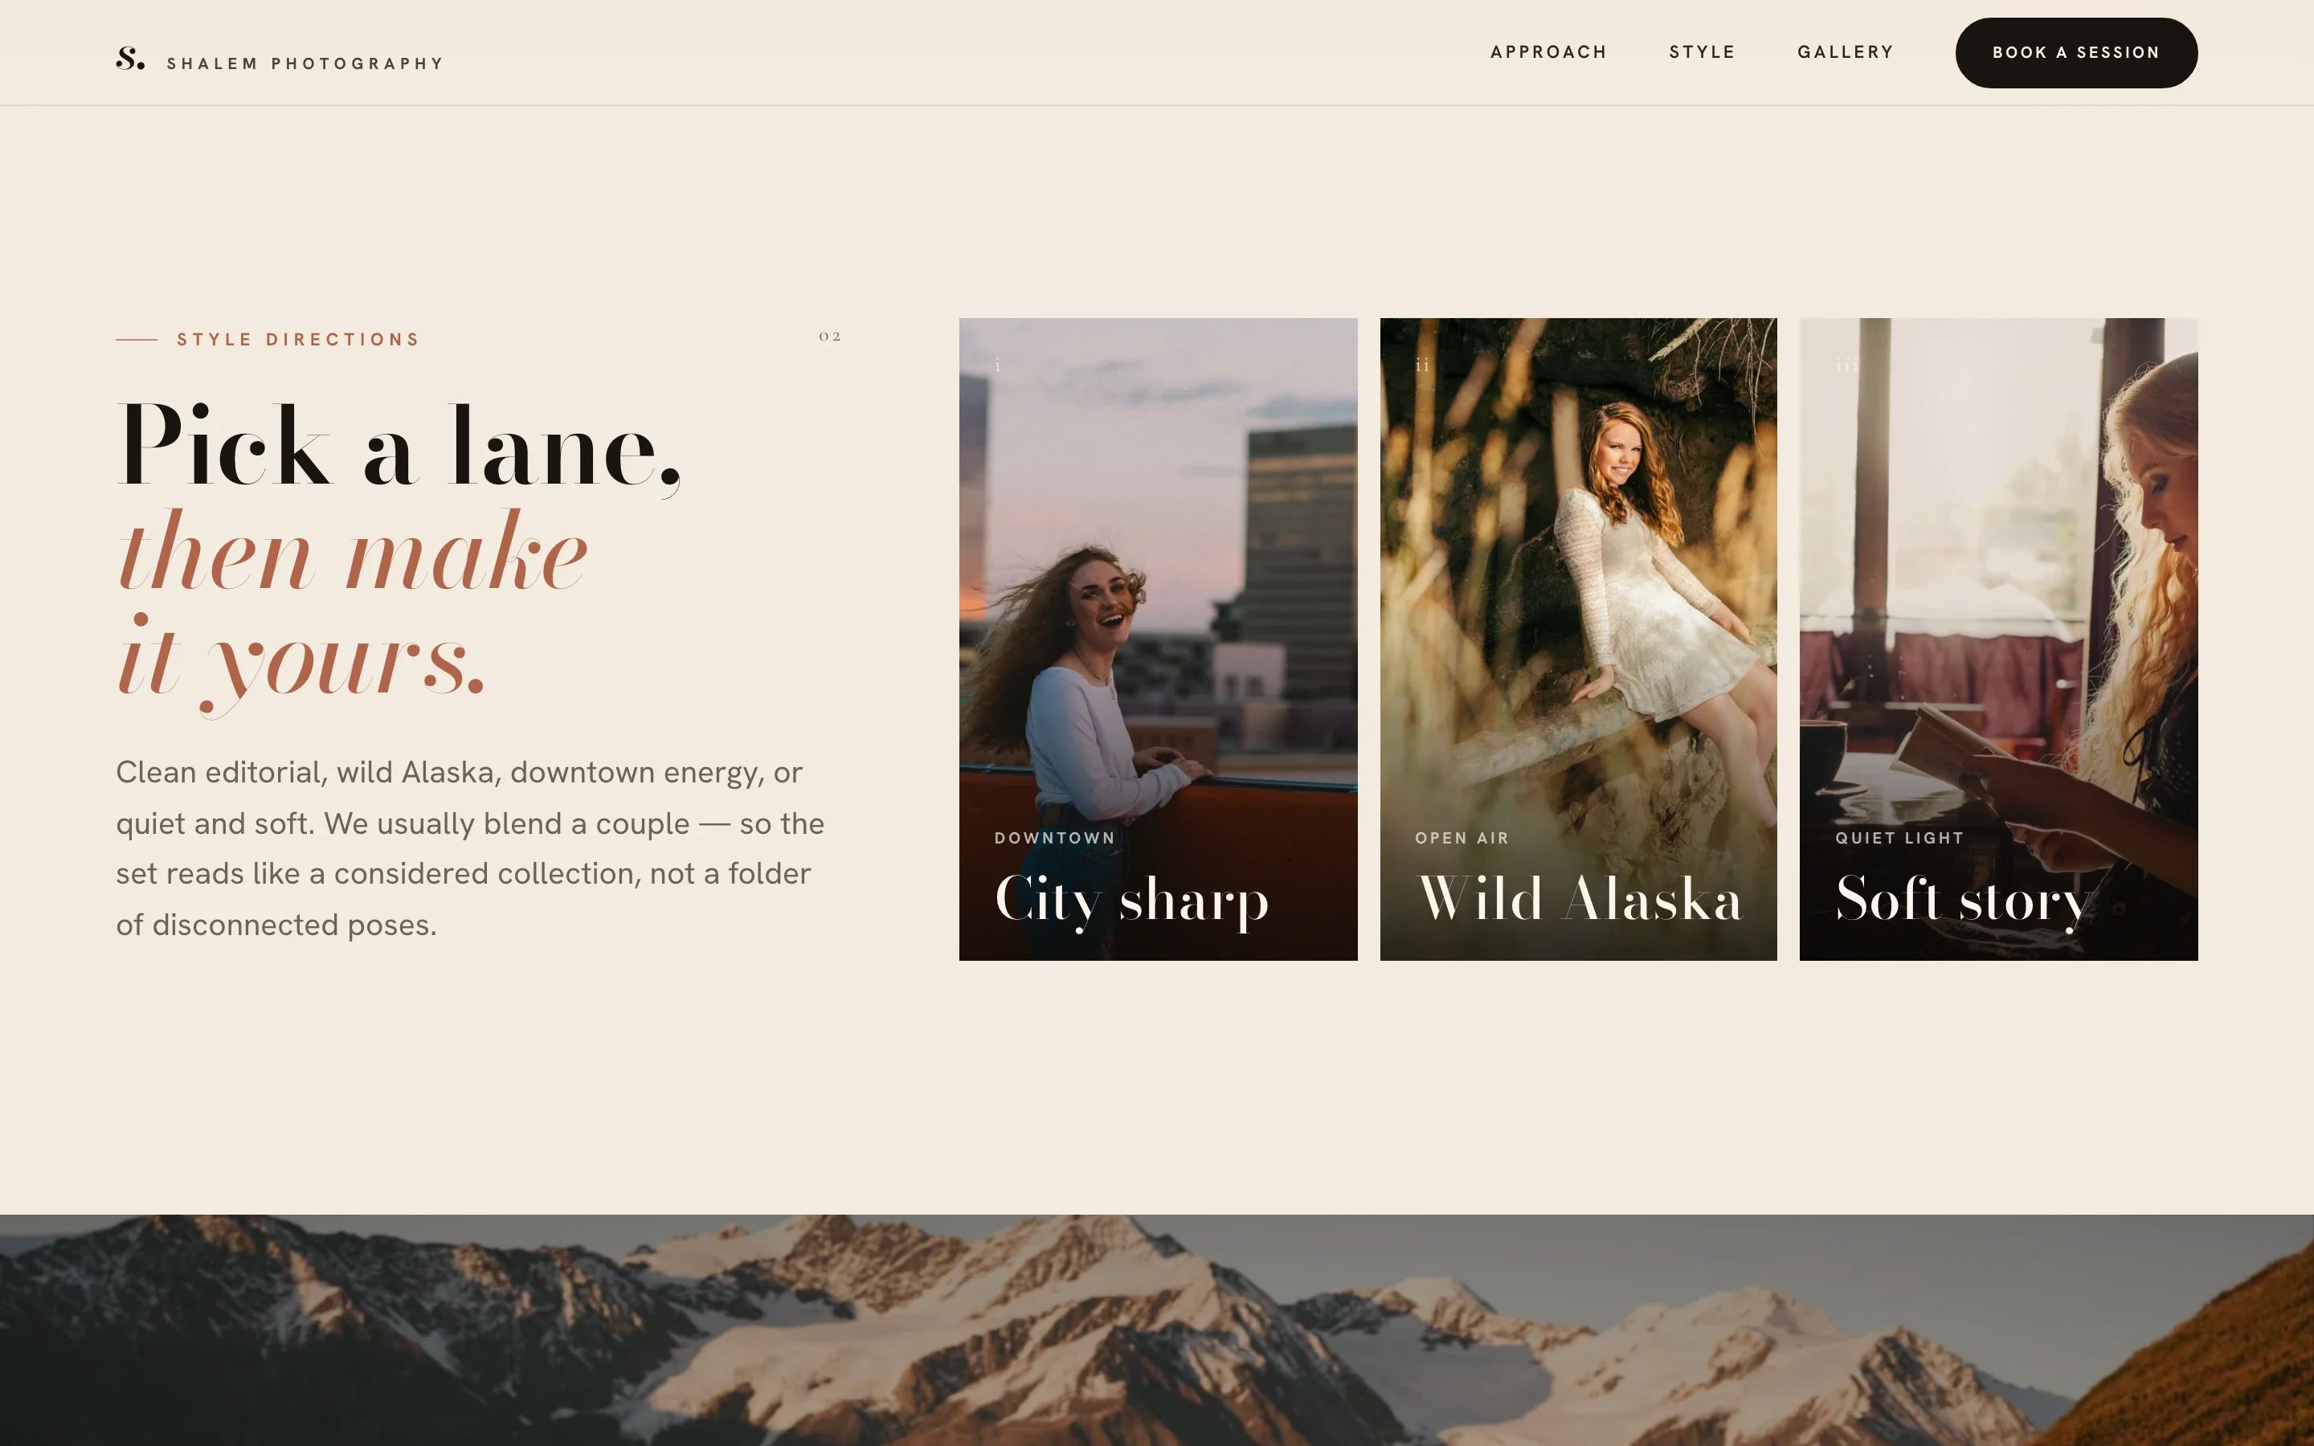This screenshot has width=2314, height=1446.
Task: Choose the Soft story quiet light card
Action: [x=1998, y=639]
